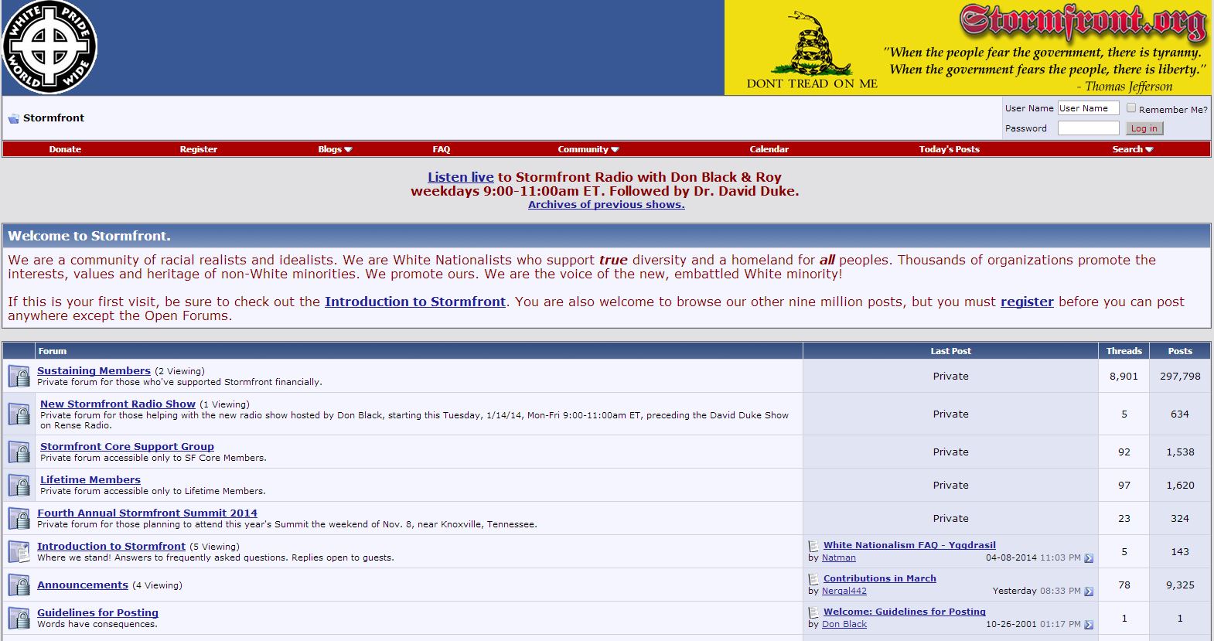Click the locked icon for Announcements forum
This screenshot has height=641, width=1214.
[19, 585]
